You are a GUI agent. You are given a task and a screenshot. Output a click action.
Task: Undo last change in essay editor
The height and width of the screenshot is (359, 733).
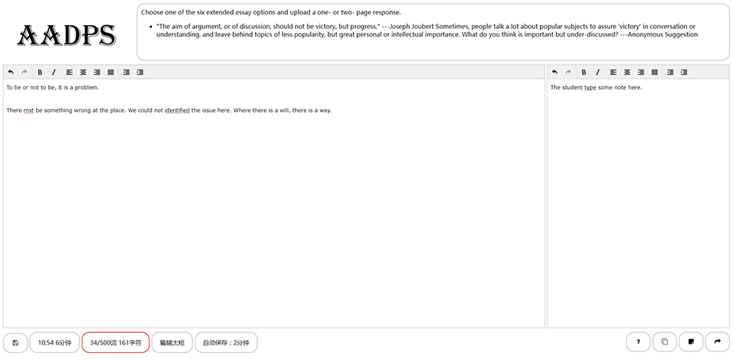point(11,73)
